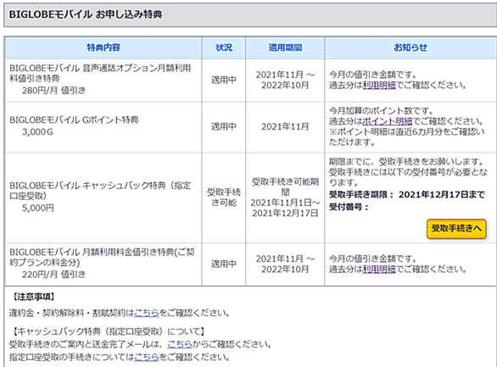The height and width of the screenshot is (367, 497).
Task: Select the 220円/月 値引き text
Action: [x=54, y=275]
